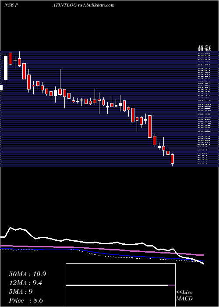Click inside the MACD indicator box
Image resolution: width=219 pixels, height=307 pixels.
coord(120,285)
